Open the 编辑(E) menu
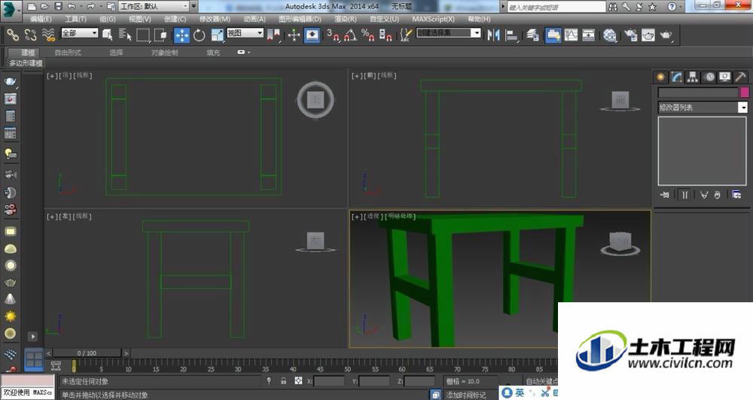This screenshot has height=400, width=753. (41, 20)
